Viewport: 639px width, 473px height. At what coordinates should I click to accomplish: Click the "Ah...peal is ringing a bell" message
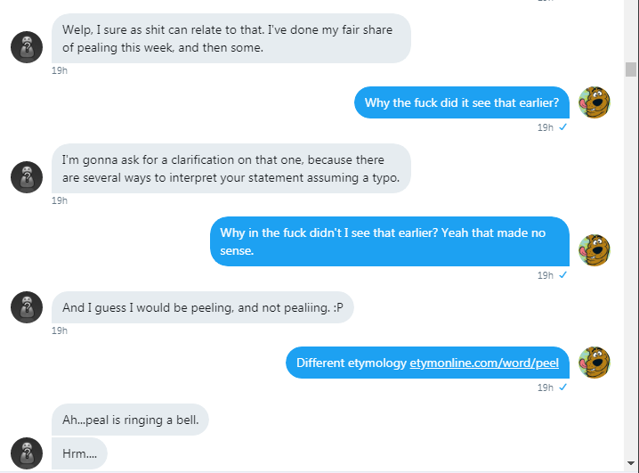coord(129,419)
